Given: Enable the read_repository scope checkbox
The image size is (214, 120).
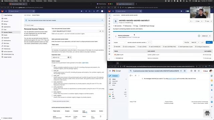Looking at the screenshot, I should 52,82.
